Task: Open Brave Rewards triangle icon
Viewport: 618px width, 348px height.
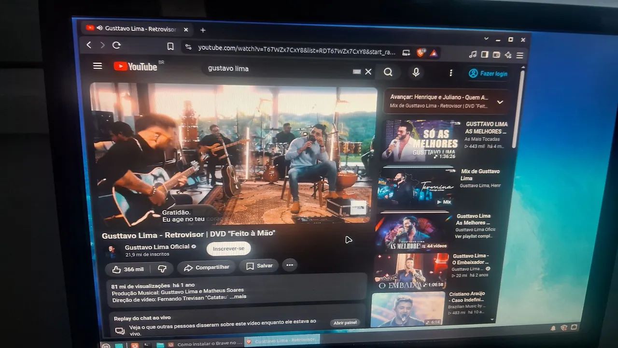Action: (x=434, y=53)
